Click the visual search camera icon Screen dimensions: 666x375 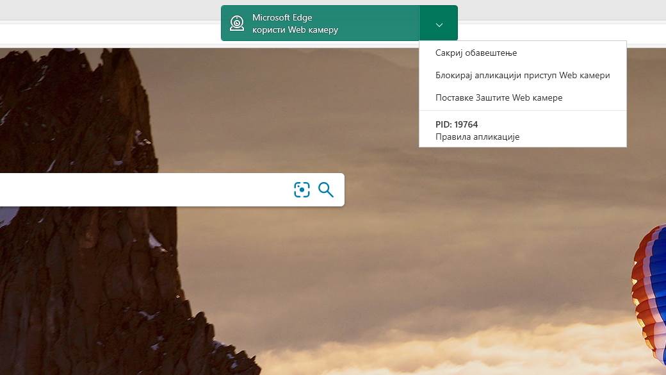(x=302, y=190)
